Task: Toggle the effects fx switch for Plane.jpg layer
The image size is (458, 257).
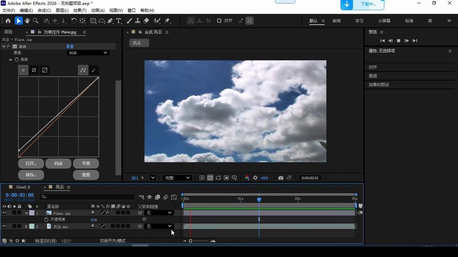Action: coord(108,213)
